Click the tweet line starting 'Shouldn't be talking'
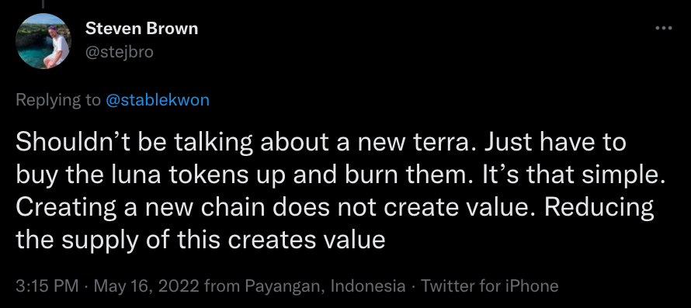 tap(321, 144)
